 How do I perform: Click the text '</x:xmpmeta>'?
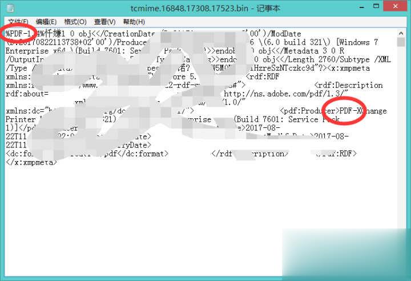(x=31, y=162)
